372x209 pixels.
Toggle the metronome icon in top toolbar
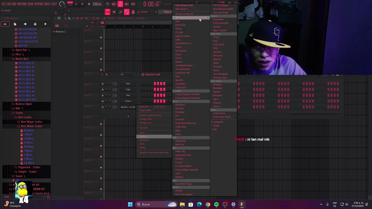pos(108,4)
